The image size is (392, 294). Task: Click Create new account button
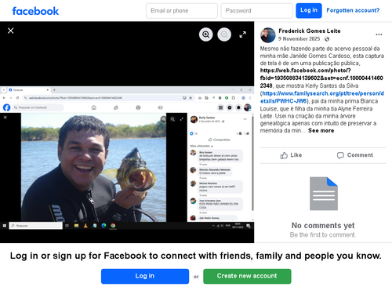coord(247,276)
